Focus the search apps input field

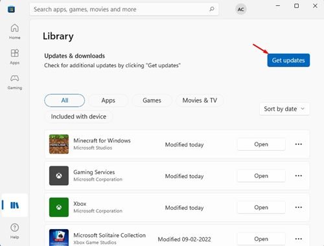(124, 9)
